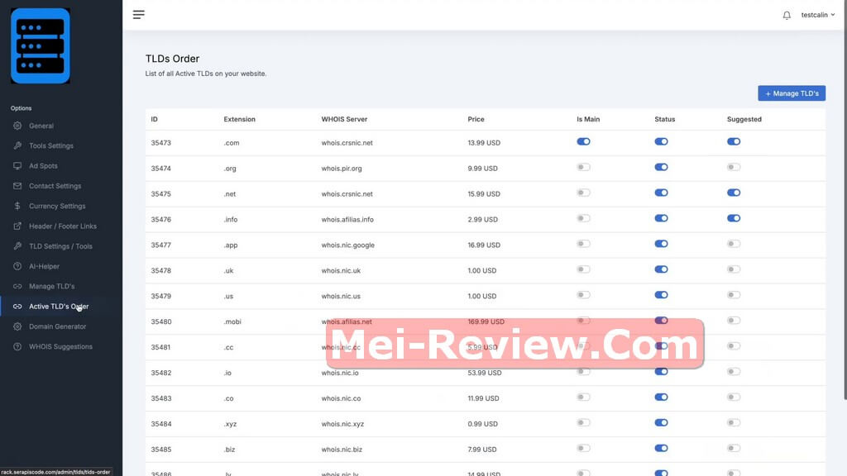The height and width of the screenshot is (476, 847).
Task: Open Currency Settings in sidebar
Action: [57, 206]
